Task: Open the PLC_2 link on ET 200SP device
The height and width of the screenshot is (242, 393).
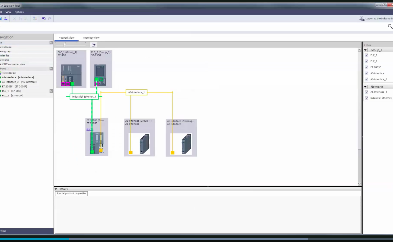Action: pos(90,129)
